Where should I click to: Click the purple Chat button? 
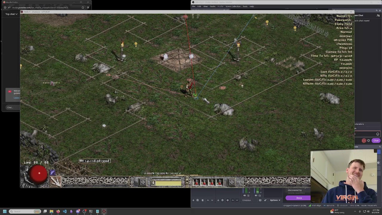pos(376,141)
